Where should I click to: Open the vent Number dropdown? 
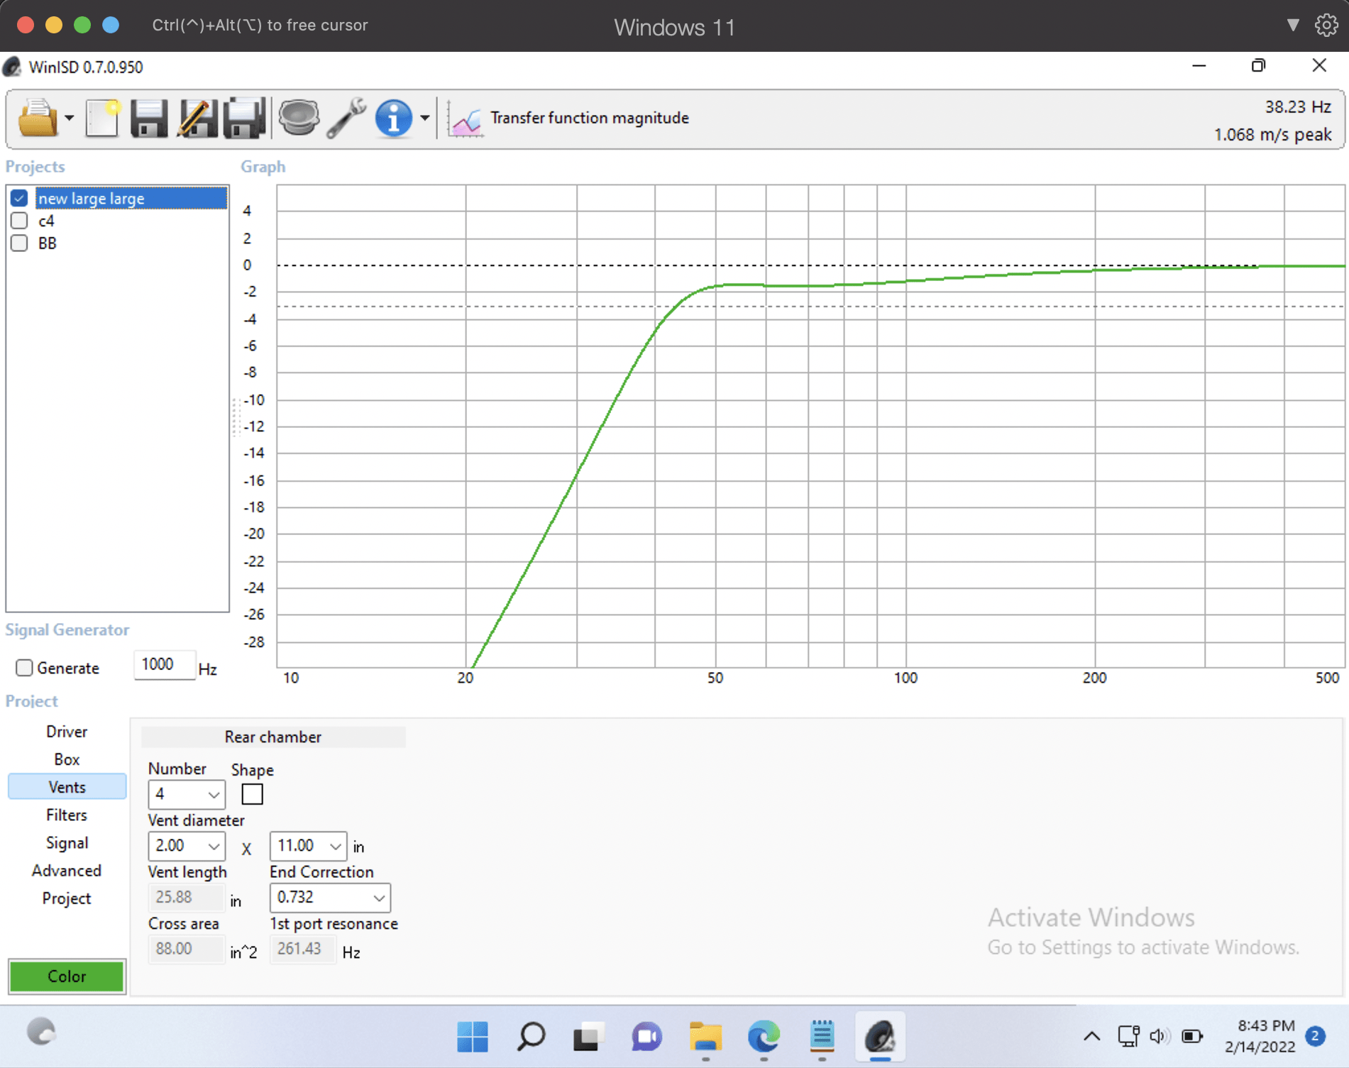[x=187, y=794]
